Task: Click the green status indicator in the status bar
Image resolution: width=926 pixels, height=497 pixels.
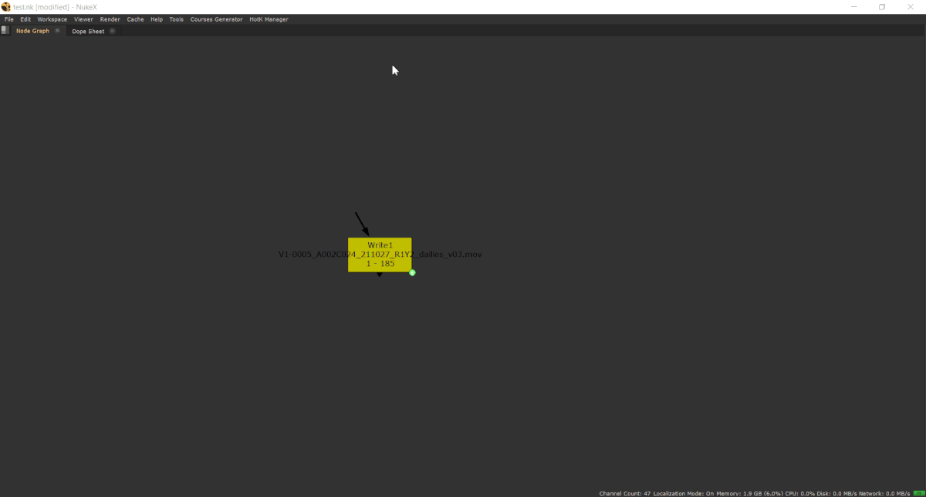Action: coord(918,492)
